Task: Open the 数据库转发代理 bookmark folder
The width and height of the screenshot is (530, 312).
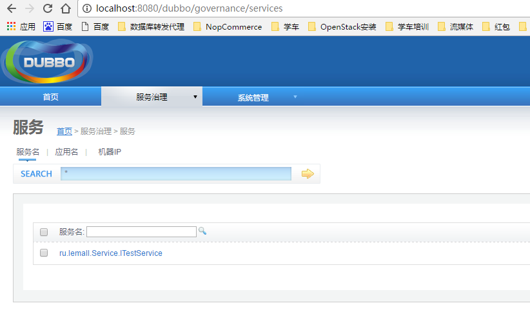Action: [151, 26]
